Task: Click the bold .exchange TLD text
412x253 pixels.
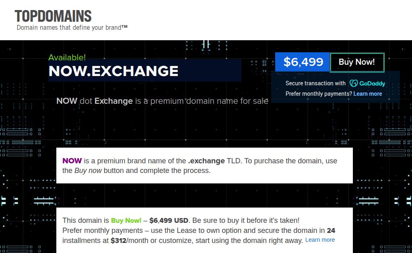Action: click(x=206, y=161)
